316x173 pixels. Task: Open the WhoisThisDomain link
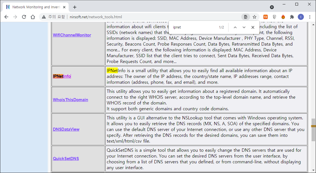pos(70,100)
